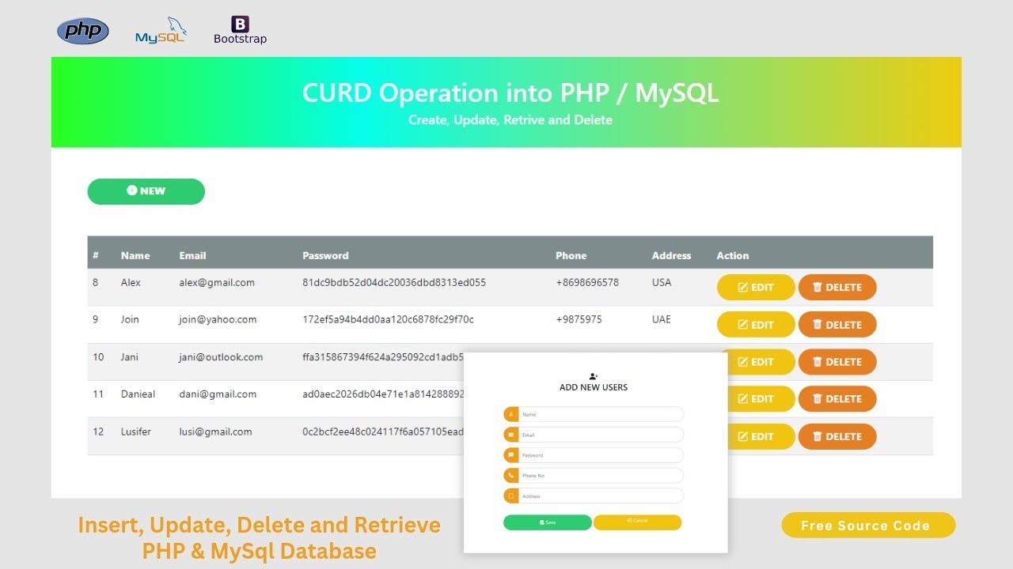
Task: Click the CURD Operation into PHP / MySQL heading
Action: [510, 93]
